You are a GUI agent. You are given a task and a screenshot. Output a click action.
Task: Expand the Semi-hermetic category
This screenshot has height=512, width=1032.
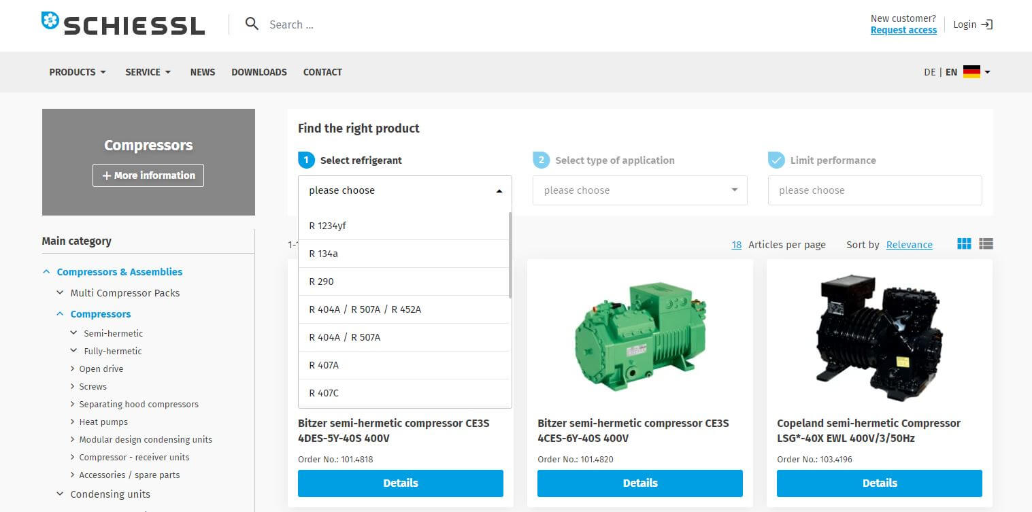[x=73, y=333]
